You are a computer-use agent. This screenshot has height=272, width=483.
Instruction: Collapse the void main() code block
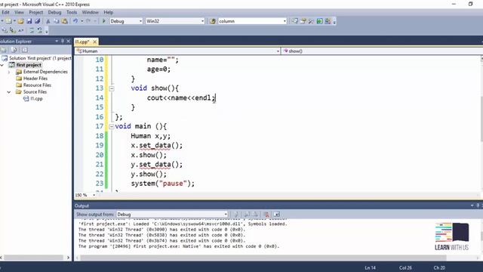click(x=112, y=126)
